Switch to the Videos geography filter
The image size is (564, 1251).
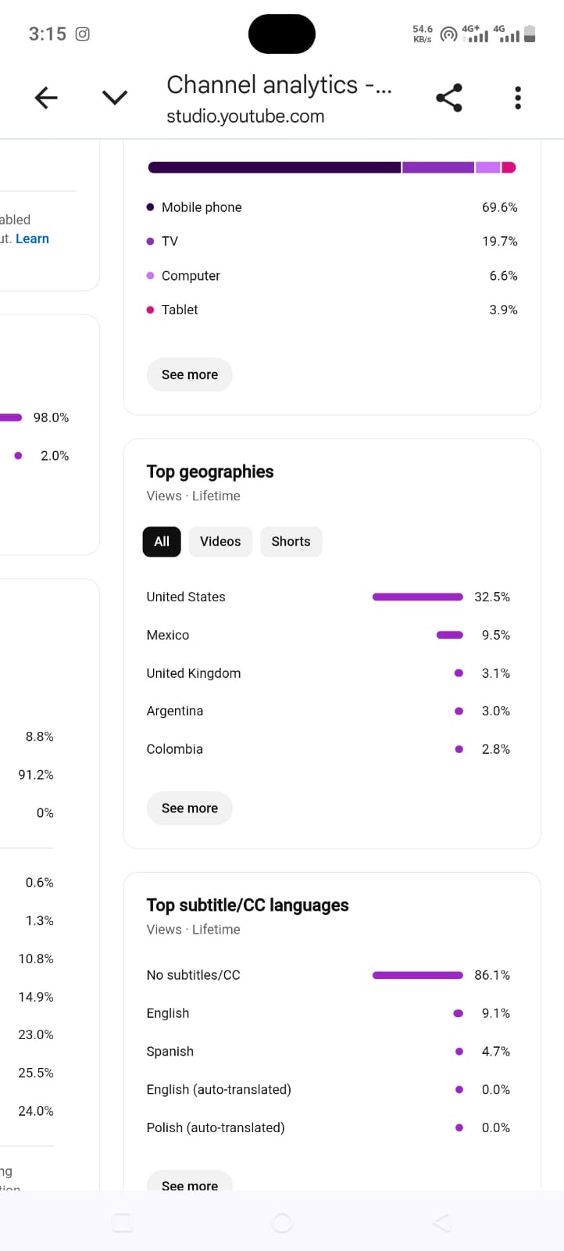pyautogui.click(x=220, y=541)
